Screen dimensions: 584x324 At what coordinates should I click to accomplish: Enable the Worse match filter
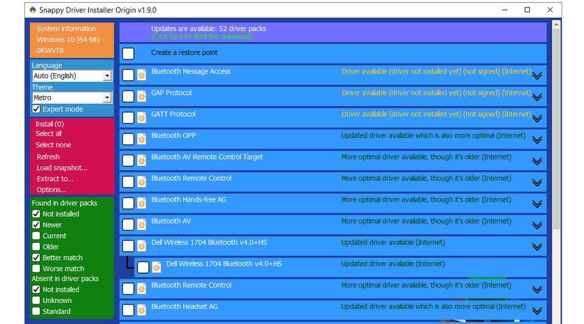click(36, 269)
